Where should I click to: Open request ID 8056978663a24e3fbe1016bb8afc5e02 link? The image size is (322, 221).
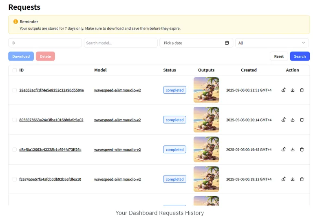[x=51, y=120]
